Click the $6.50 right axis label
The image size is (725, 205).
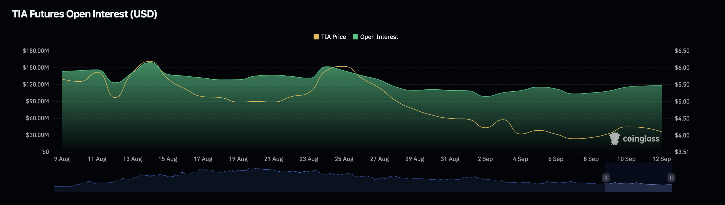coord(682,51)
